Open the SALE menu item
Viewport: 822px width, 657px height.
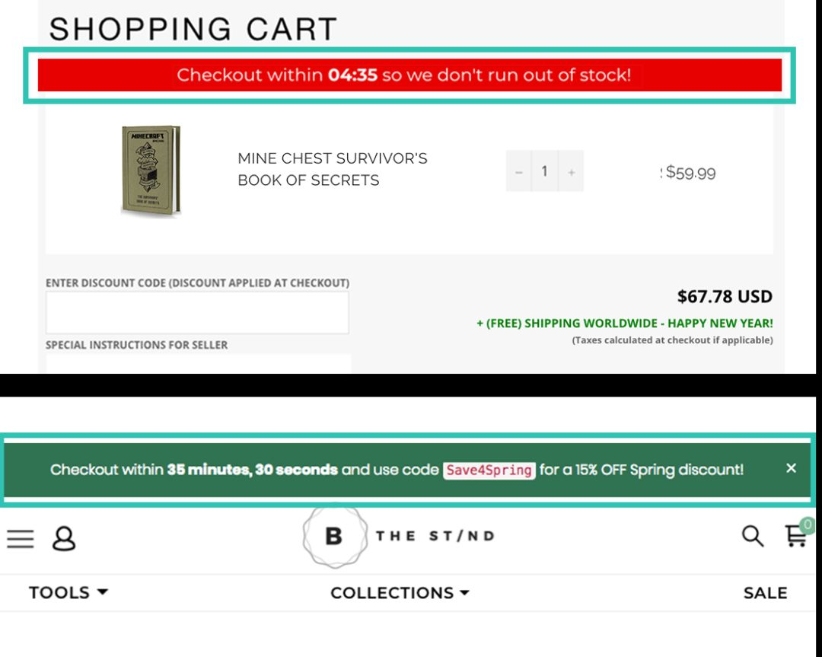pos(765,592)
